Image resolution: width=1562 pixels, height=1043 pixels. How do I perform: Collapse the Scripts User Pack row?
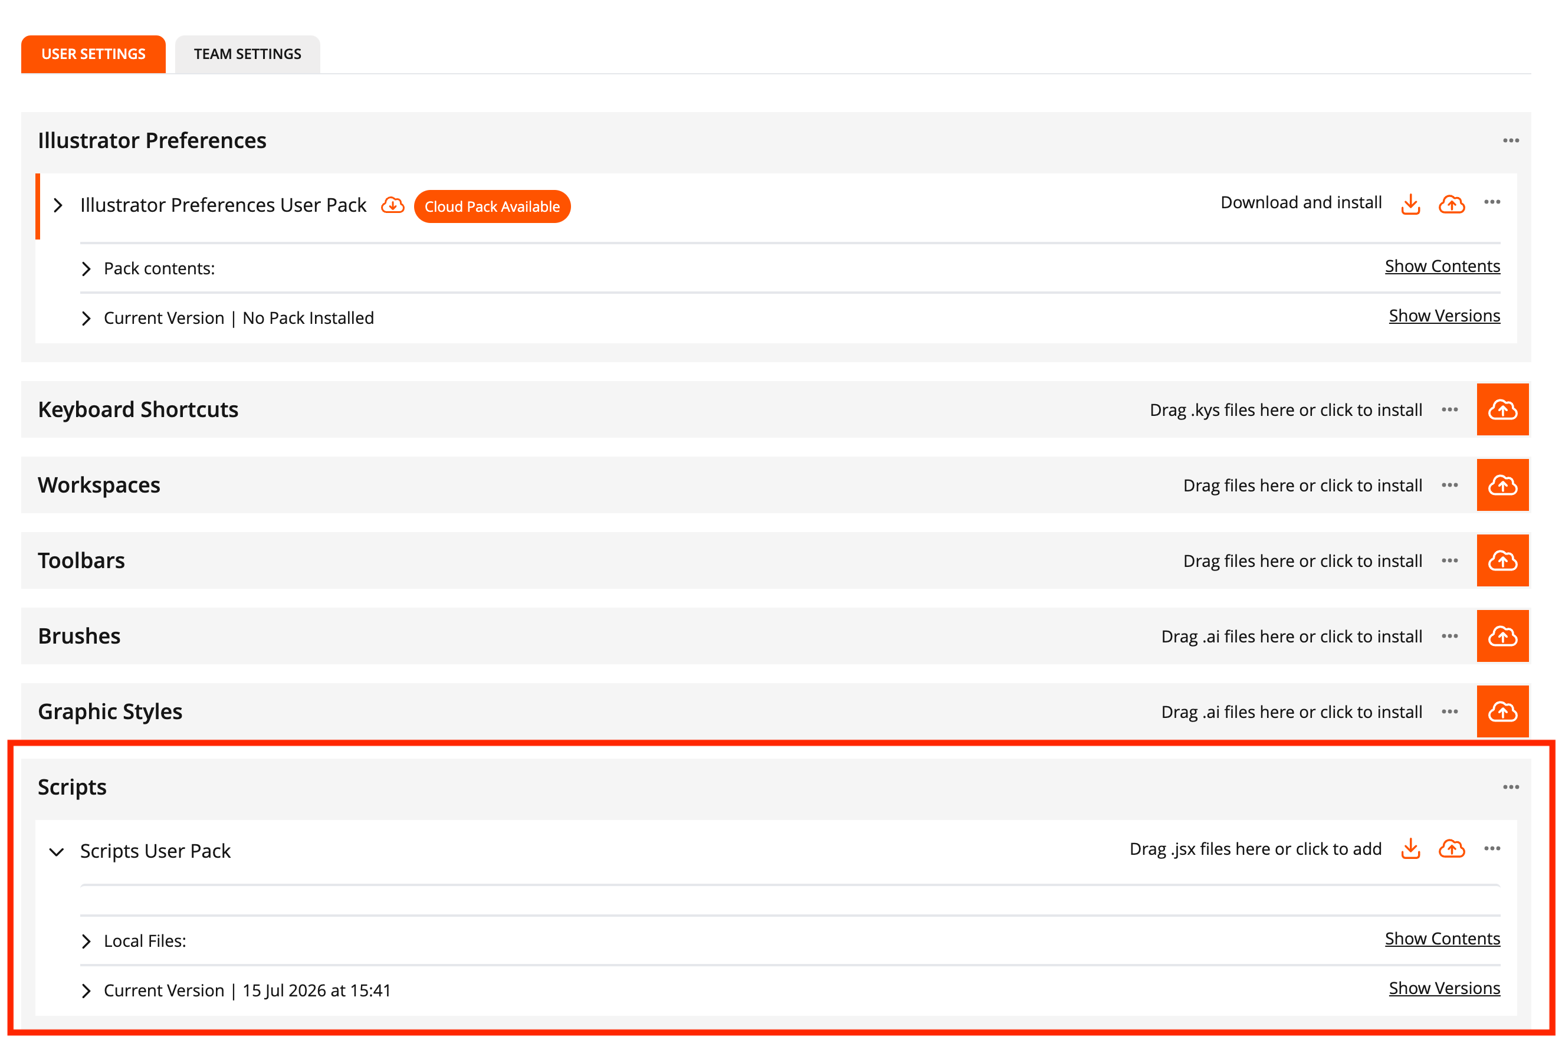[57, 852]
